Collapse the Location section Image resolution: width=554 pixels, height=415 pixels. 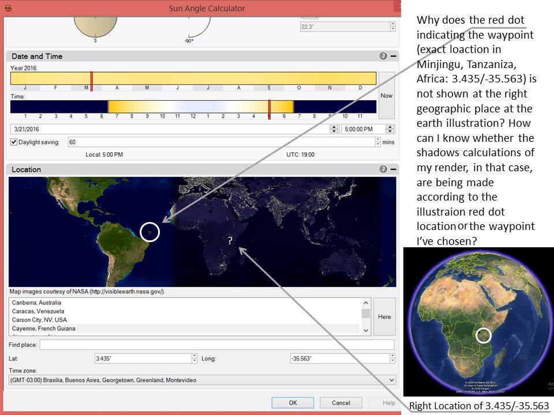click(393, 169)
